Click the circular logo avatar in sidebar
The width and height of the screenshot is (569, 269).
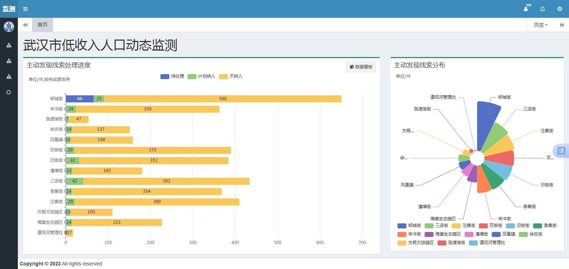pos(9,26)
